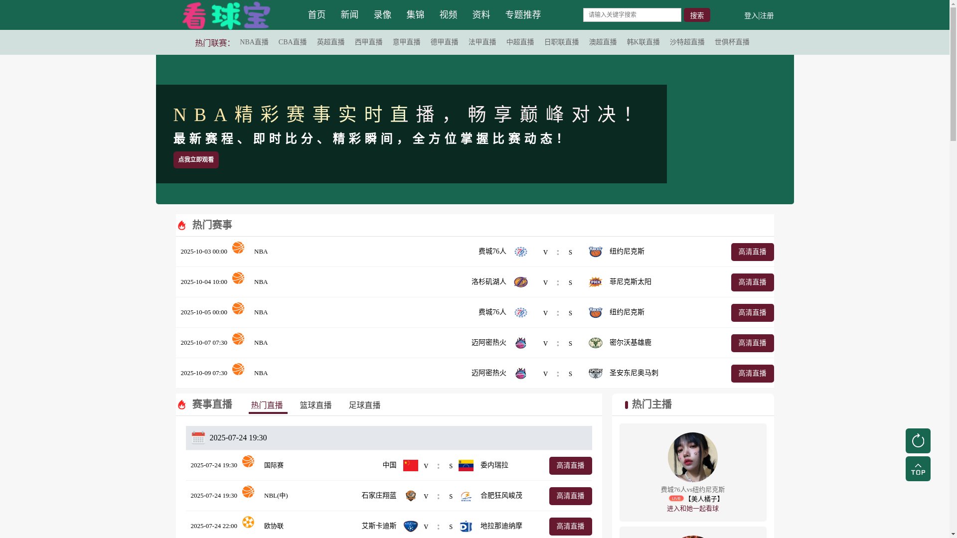Click the 艾斯卡迪斯 team logo
The image size is (957, 538).
411,527
